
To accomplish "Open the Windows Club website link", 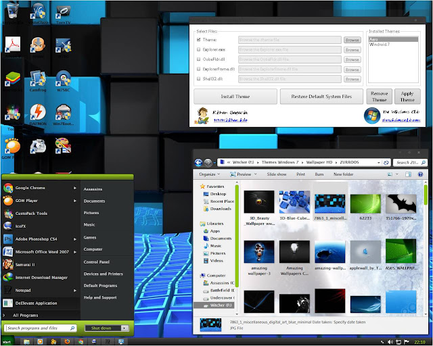I will [401, 120].
